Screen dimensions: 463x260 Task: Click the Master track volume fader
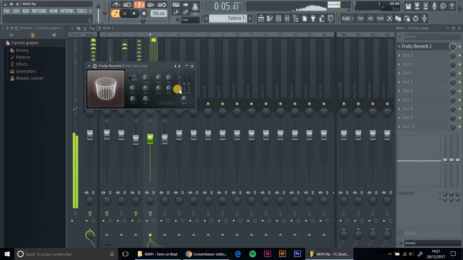(90, 135)
